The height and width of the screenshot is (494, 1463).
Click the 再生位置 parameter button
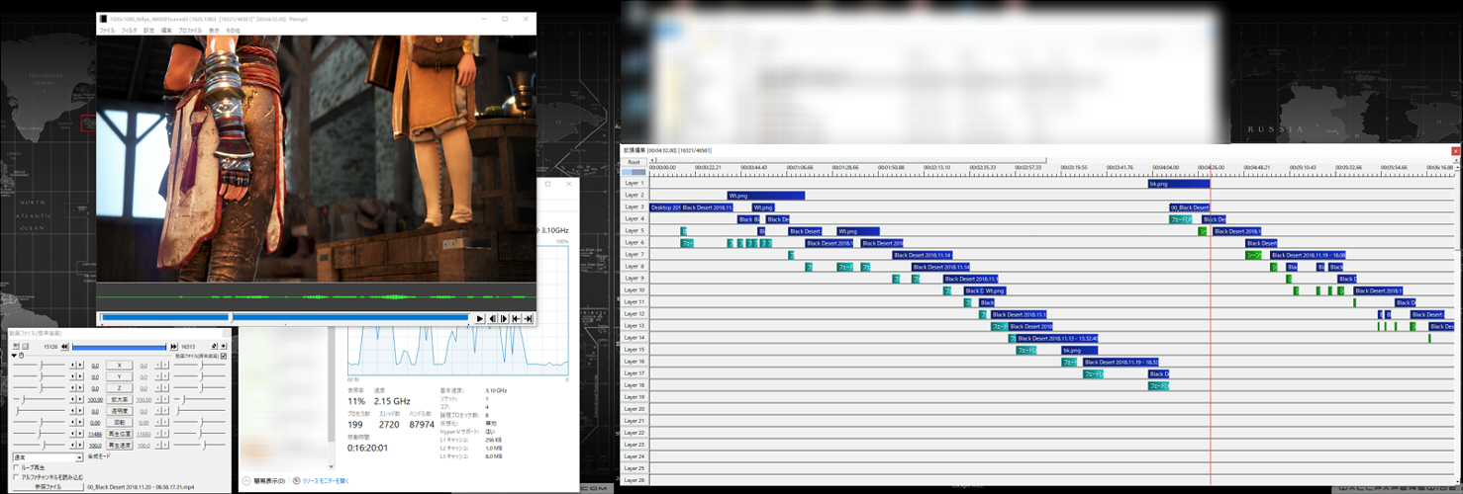(120, 434)
